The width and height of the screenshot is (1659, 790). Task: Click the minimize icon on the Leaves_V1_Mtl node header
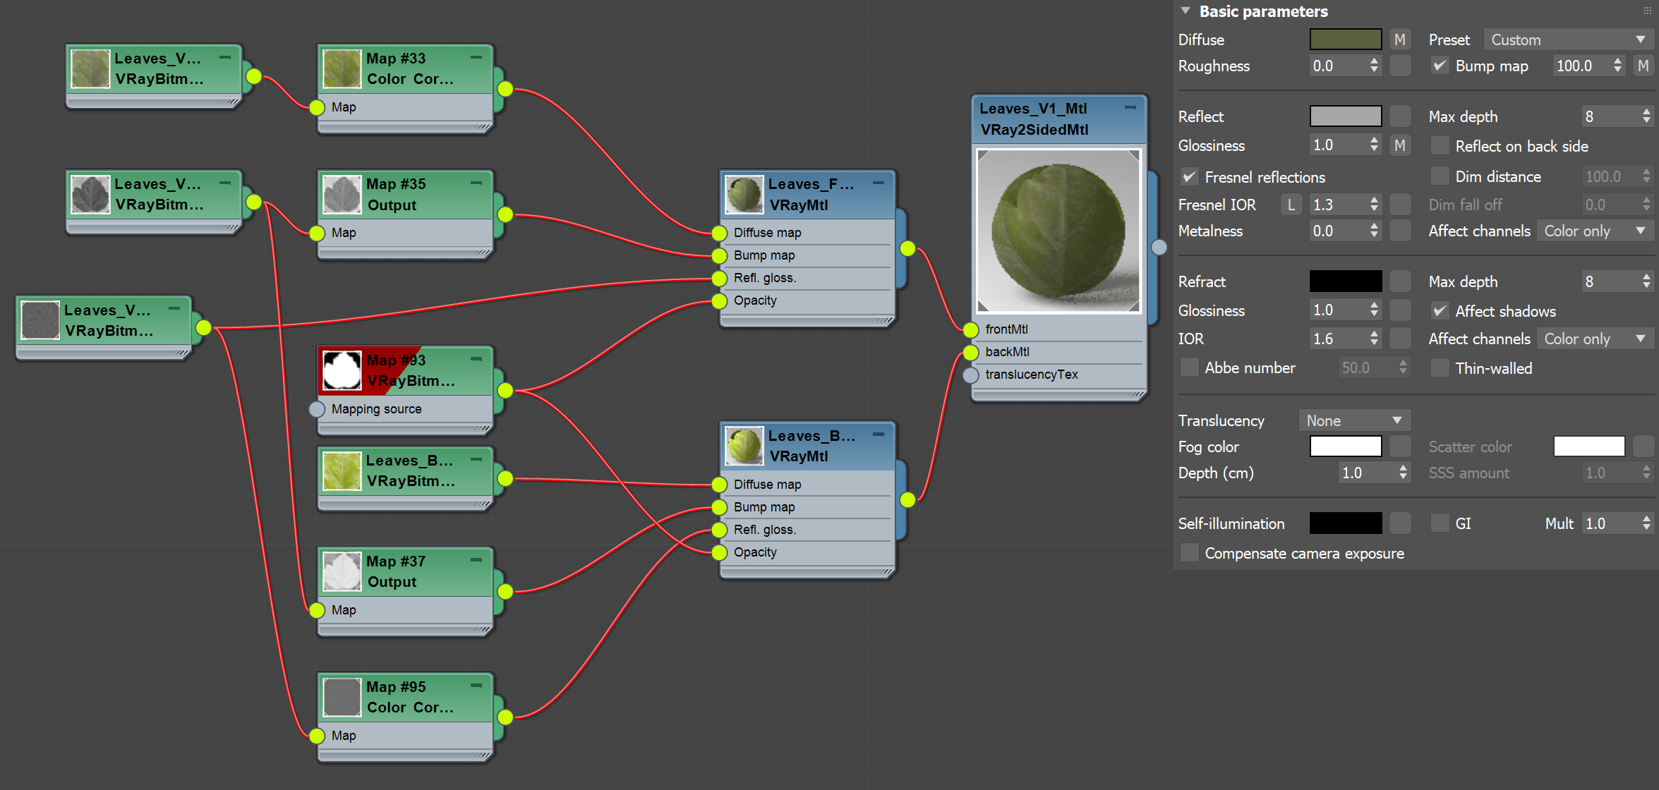click(x=1132, y=108)
